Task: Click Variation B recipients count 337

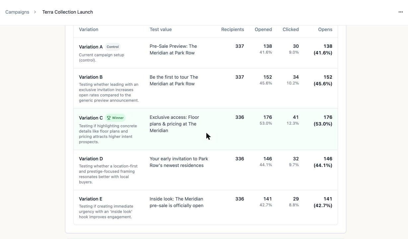Action: [x=240, y=77]
